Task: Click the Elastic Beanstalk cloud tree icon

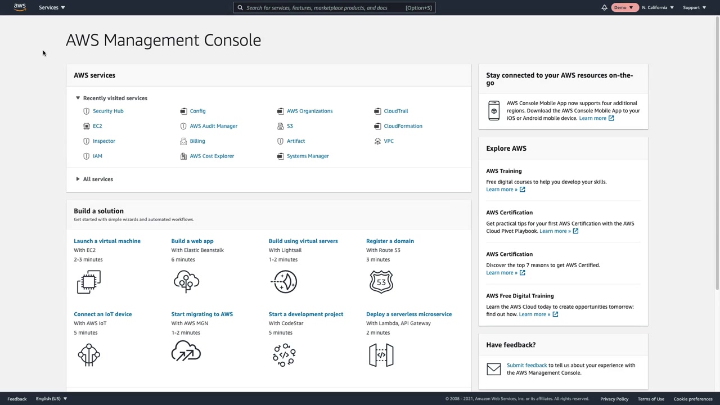Action: [x=186, y=281]
